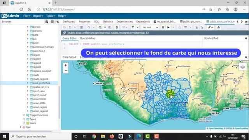
Task: Zoom out on the map
Action: tap(66, 71)
